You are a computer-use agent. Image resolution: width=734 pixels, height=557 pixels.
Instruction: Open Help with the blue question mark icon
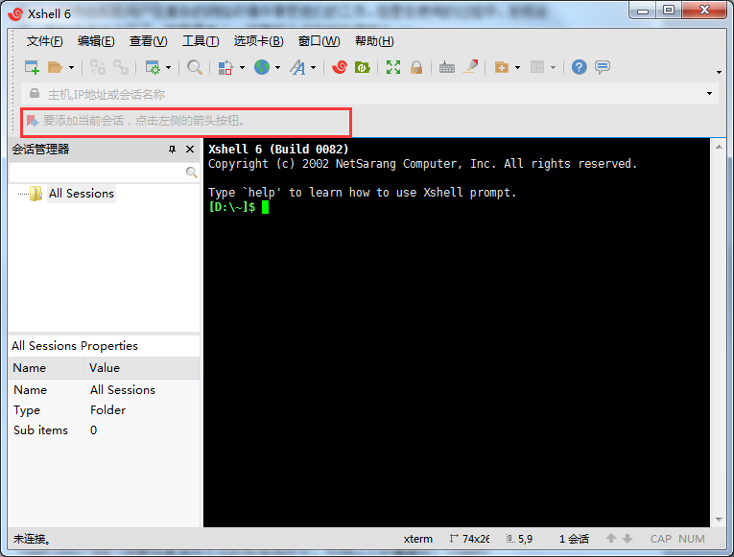pos(580,67)
